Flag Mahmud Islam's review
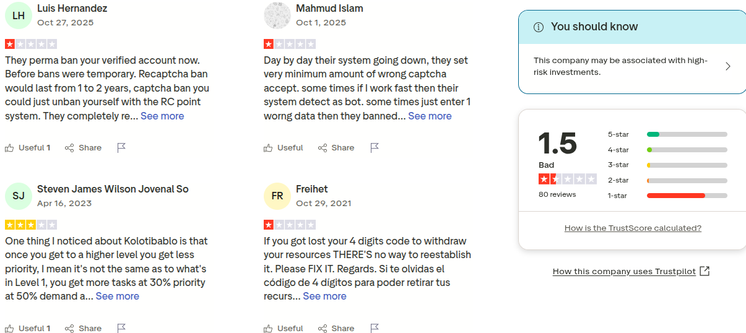746x333 pixels. click(x=375, y=147)
